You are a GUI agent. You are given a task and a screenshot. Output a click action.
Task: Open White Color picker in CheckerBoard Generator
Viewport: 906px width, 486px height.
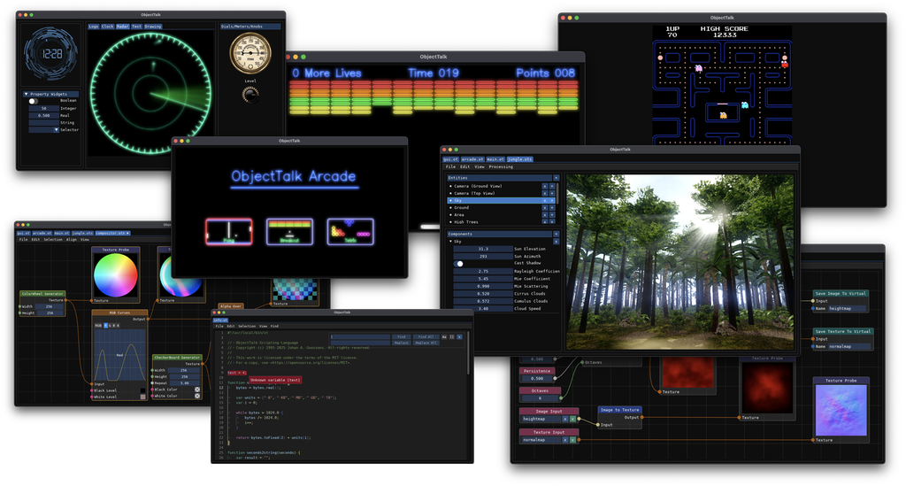(x=197, y=396)
